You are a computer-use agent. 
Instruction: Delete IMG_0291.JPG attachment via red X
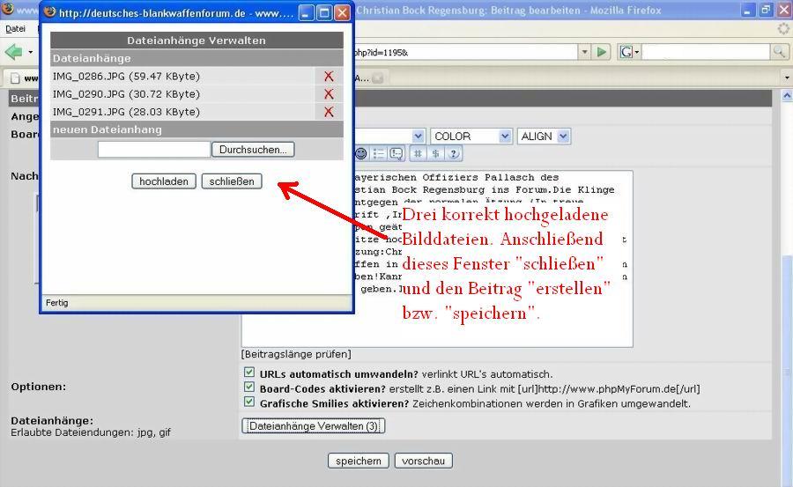pyautogui.click(x=329, y=112)
